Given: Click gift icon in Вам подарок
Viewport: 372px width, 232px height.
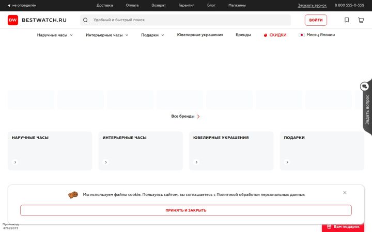Looking at the screenshot, I should tap(329, 226).
